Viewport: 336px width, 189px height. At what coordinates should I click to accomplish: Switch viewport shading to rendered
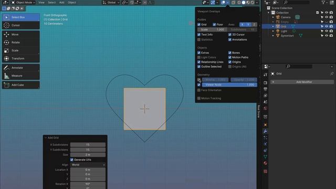[x=253, y=3]
